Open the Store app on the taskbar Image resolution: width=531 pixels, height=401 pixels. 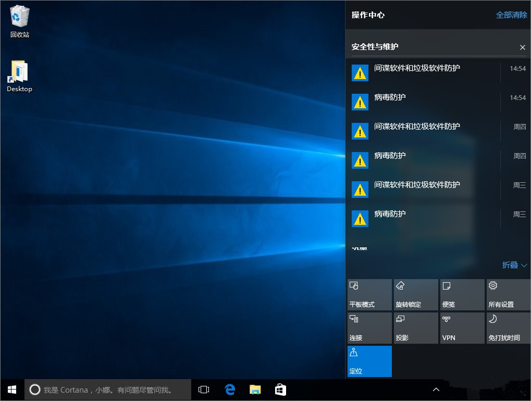280,390
